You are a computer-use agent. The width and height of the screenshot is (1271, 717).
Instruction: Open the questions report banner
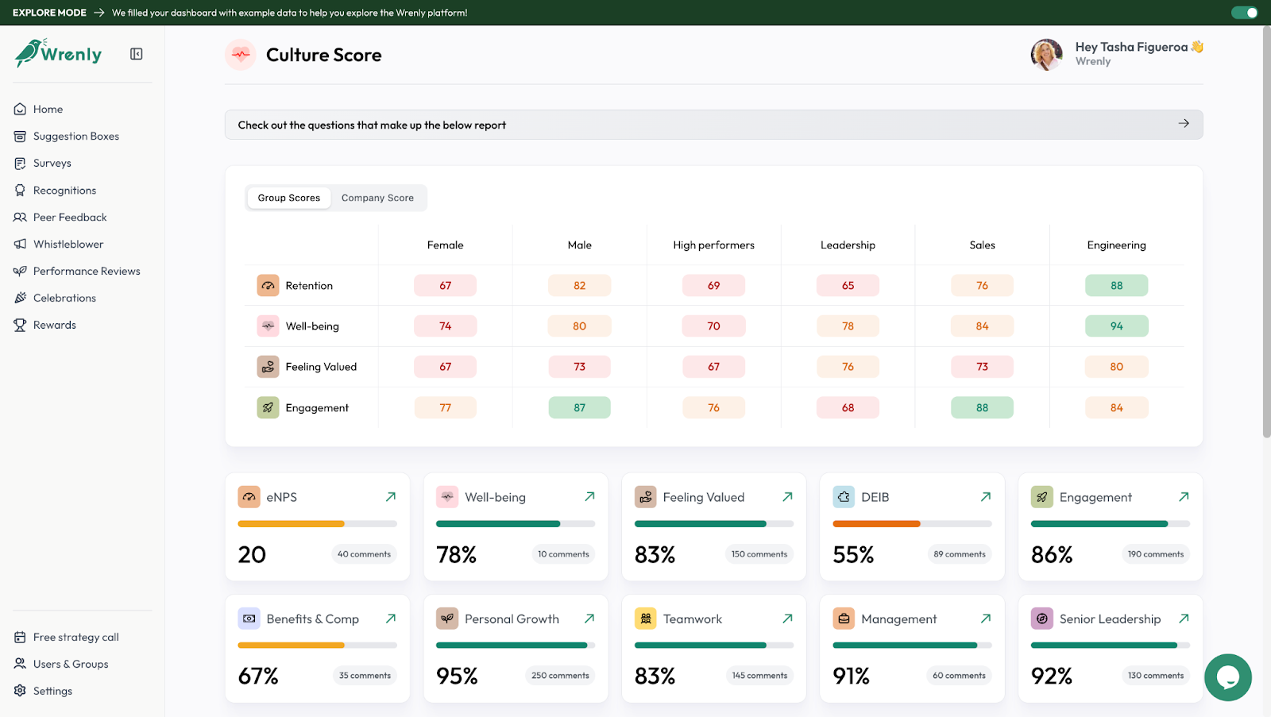coord(713,125)
